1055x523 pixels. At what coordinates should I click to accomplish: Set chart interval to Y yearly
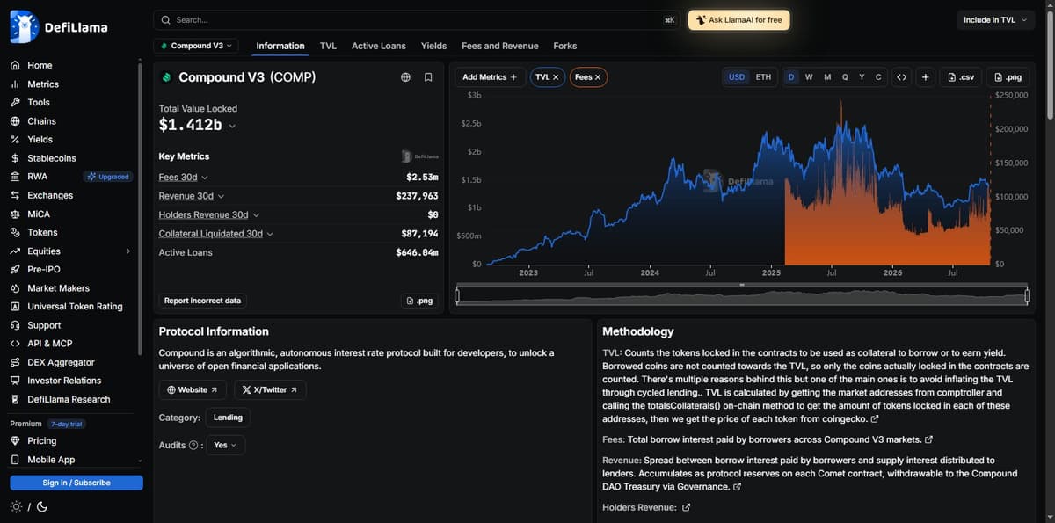862,77
